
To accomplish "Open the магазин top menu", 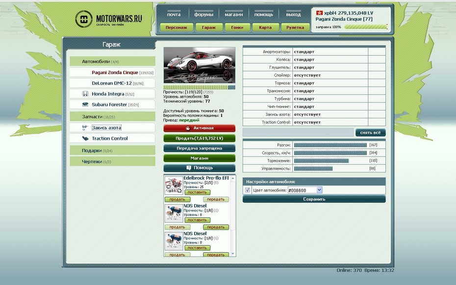I will (233, 14).
